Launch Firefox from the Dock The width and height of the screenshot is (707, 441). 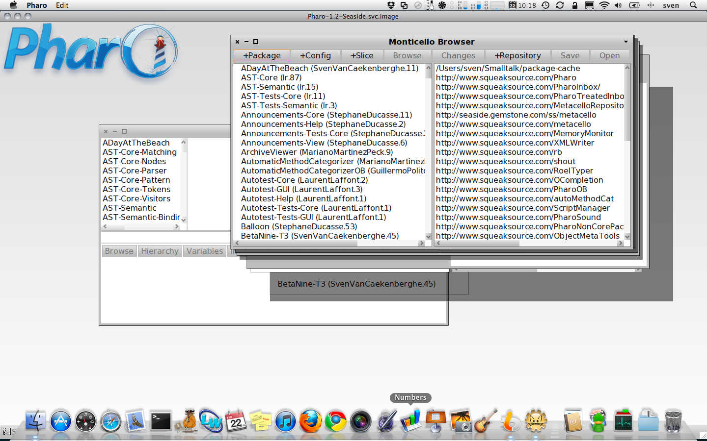tap(311, 421)
